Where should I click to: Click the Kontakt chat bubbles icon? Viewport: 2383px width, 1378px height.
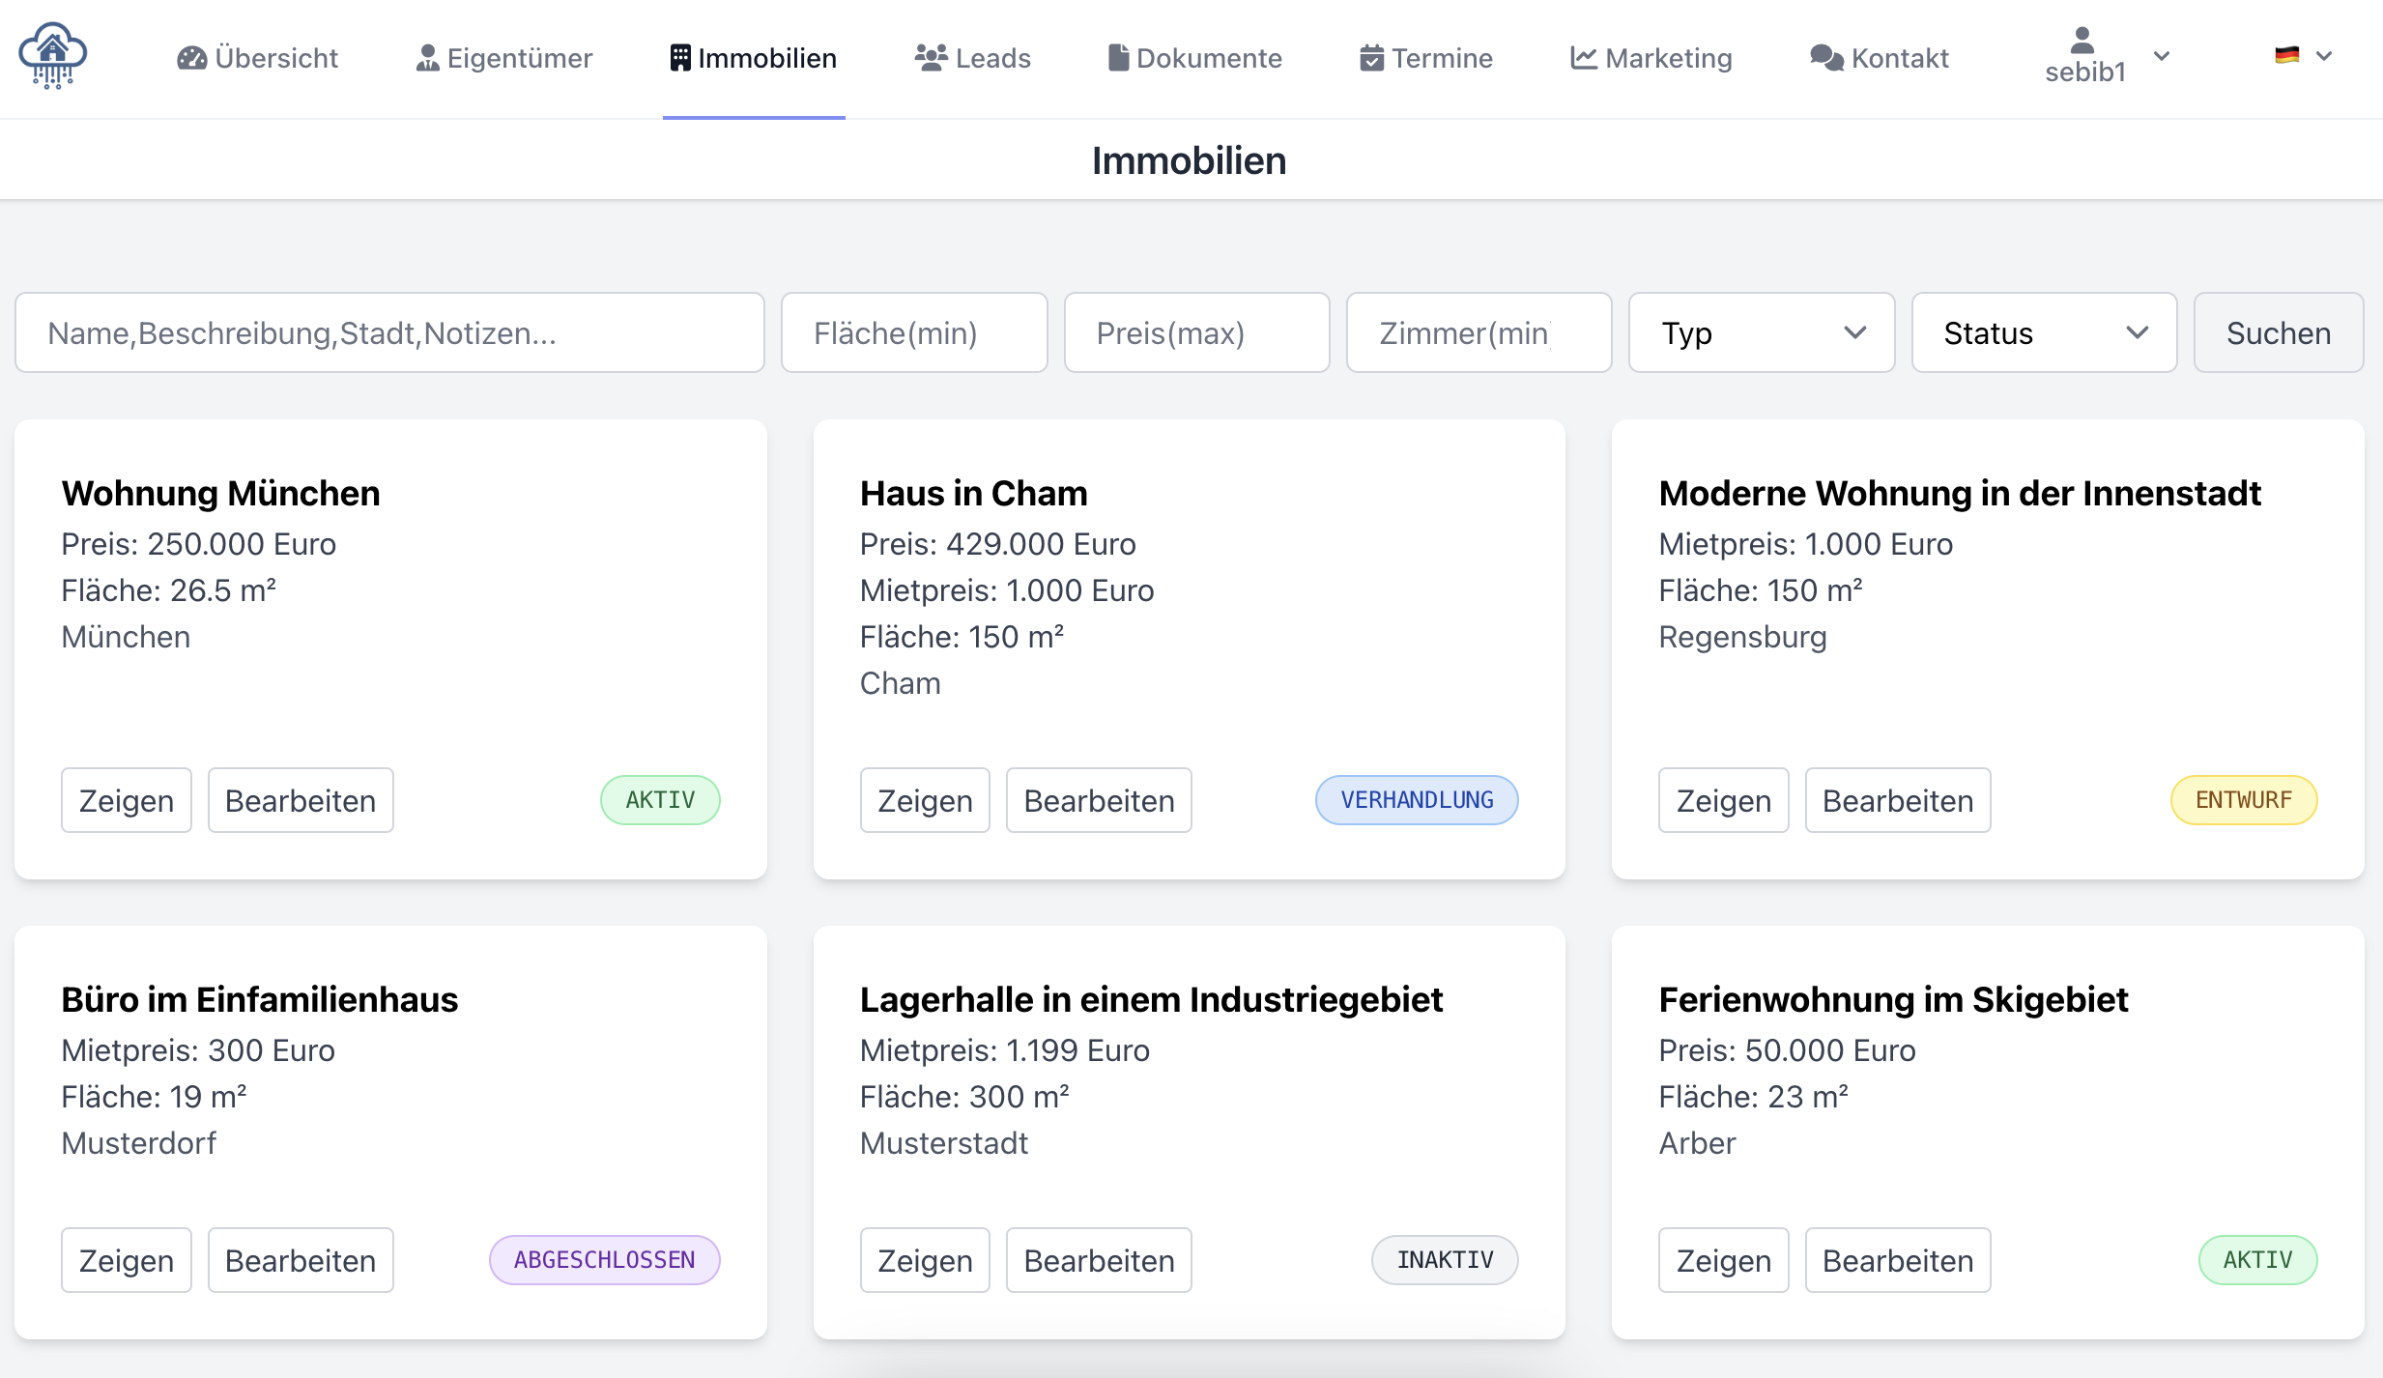[1826, 58]
